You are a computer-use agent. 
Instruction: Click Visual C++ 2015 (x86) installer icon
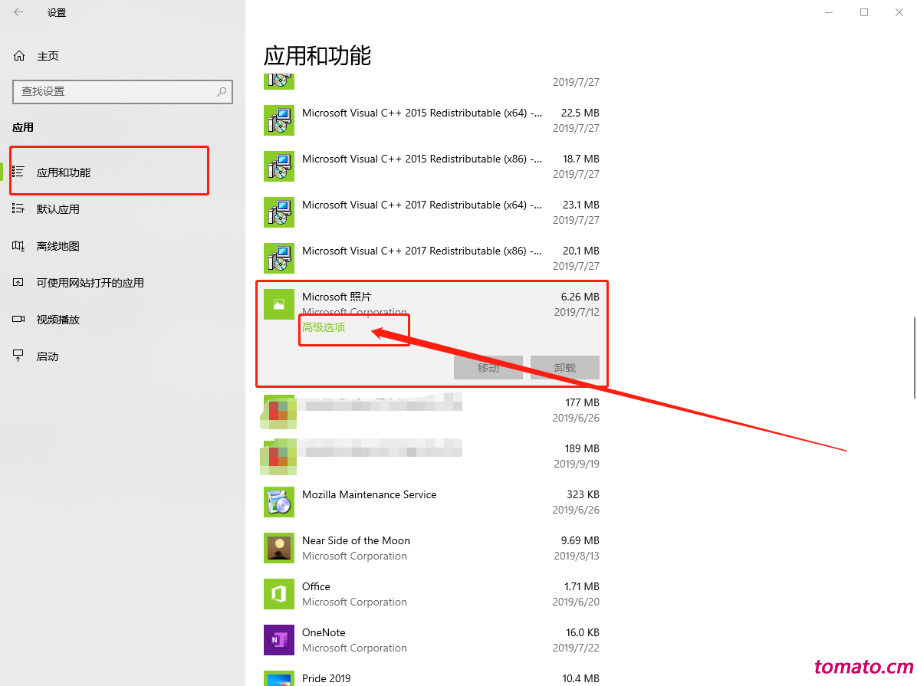pos(279,166)
